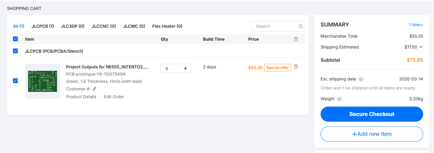434x153 pixels.
Task: Switch to the JLCPCB (1) tab
Action: coord(43,26)
